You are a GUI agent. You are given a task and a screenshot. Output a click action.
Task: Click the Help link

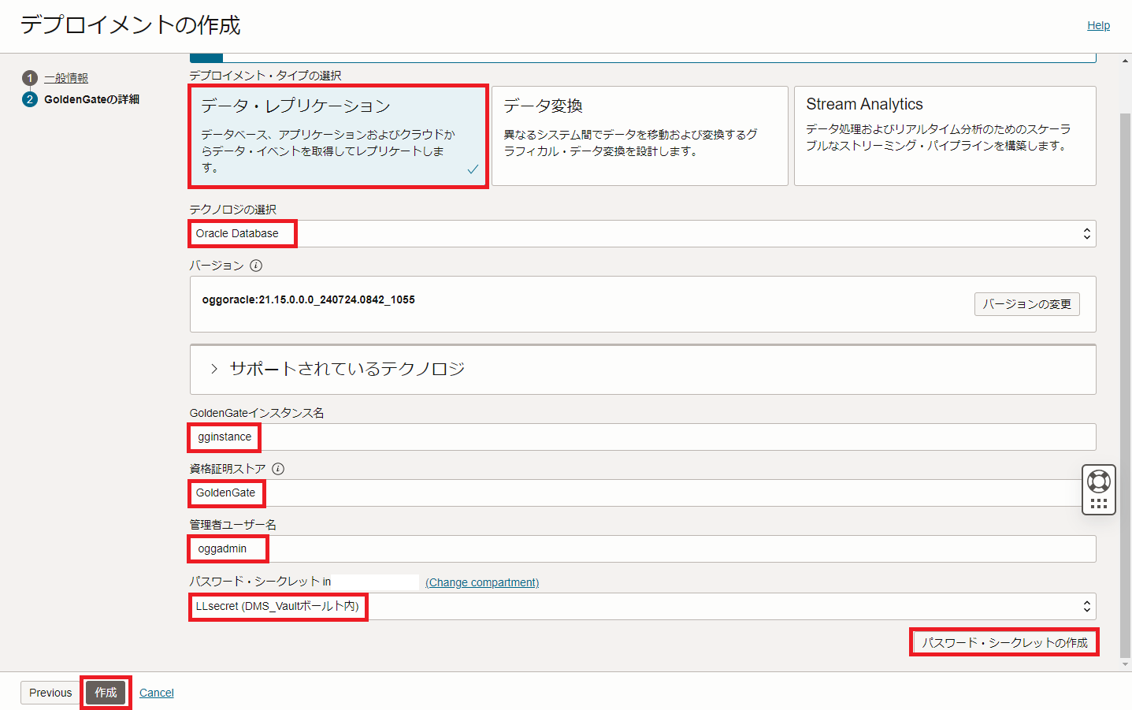(x=1098, y=24)
